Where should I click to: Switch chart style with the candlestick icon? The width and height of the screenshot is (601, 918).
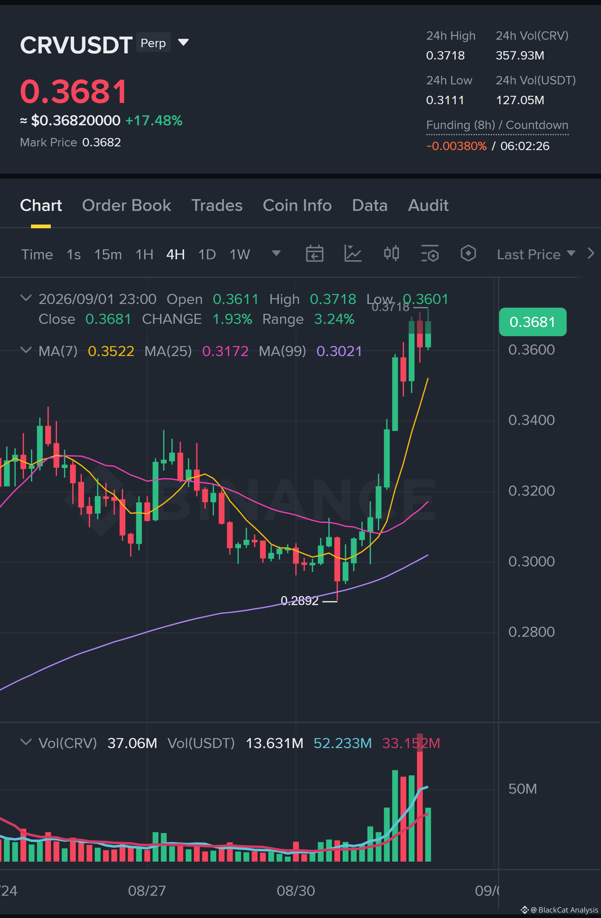(x=391, y=253)
